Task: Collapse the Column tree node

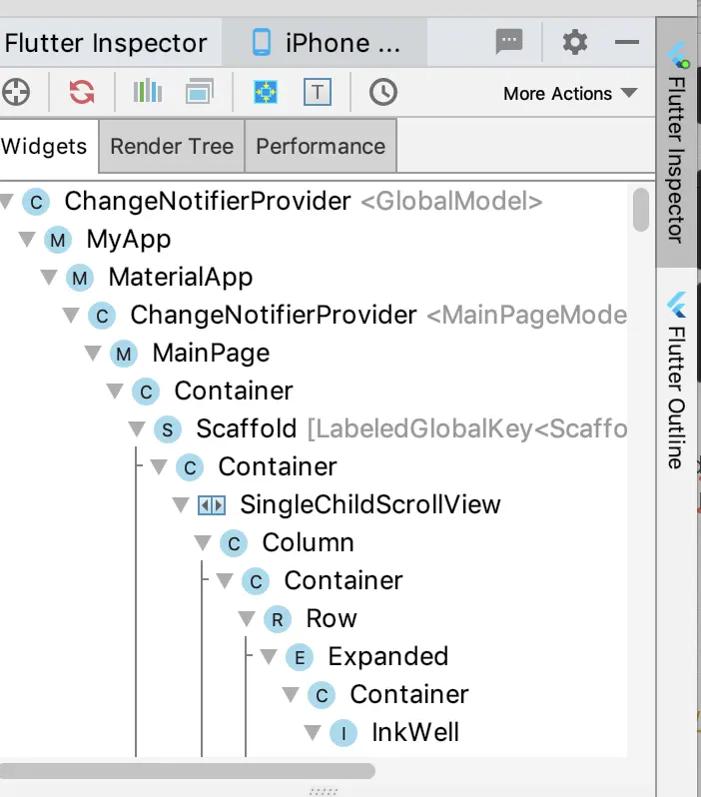Action: pos(203,542)
